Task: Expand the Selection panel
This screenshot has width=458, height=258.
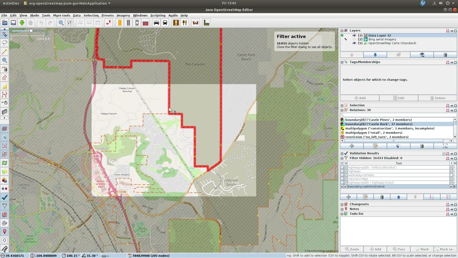Action: (x=342, y=106)
